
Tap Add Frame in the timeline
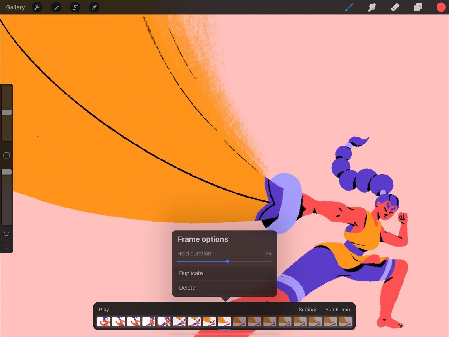tap(337, 309)
